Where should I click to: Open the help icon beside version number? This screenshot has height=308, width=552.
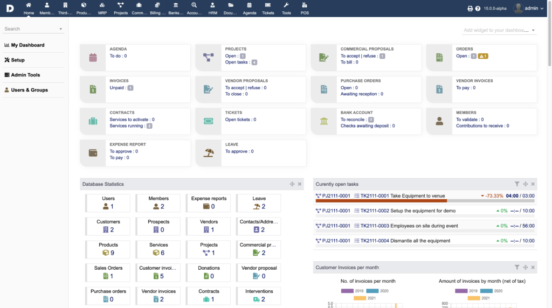pos(478,9)
